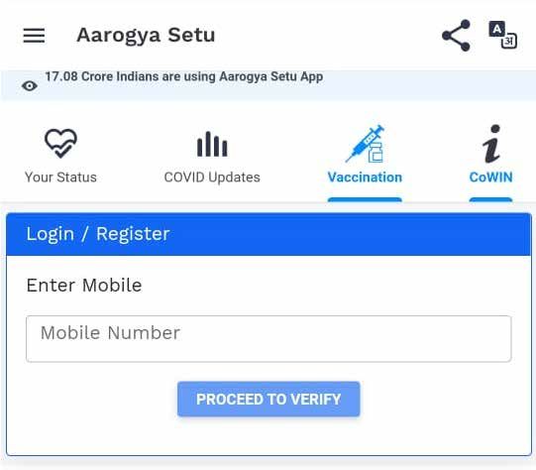536x470 pixels.
Task: Select the CoWIN tab label
Action: coord(490,177)
